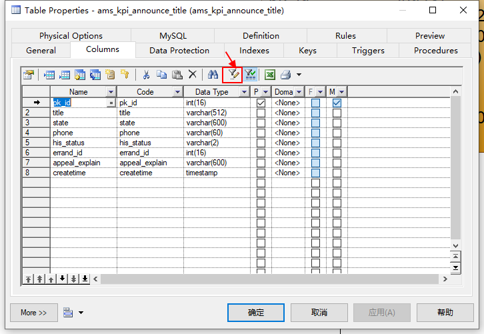484x334 pixels.
Task: Open the F column header dropdown
Action: 320,92
